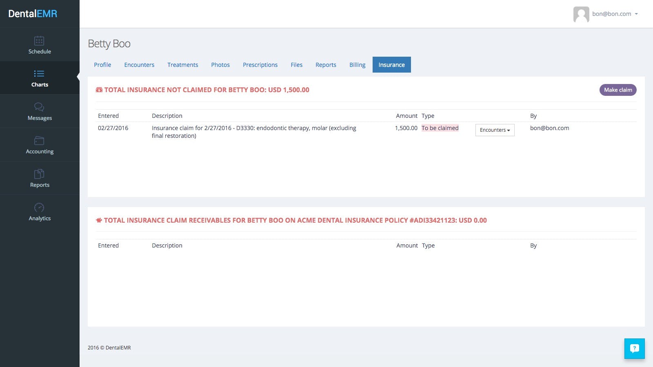Open the Encounters dropdown for the claim row

point(495,130)
